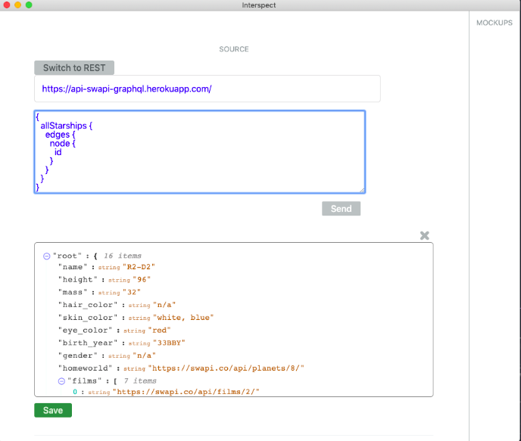Click the "skin_color" value "white, blue"
The width and height of the screenshot is (521, 441).
(x=183, y=317)
